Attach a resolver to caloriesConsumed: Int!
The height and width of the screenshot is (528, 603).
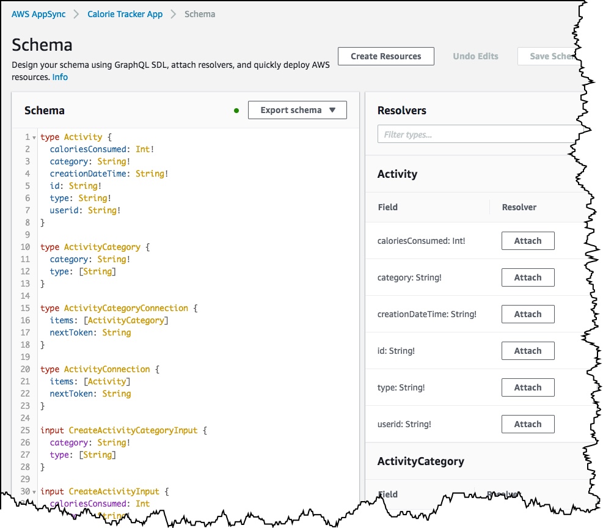pyautogui.click(x=528, y=241)
